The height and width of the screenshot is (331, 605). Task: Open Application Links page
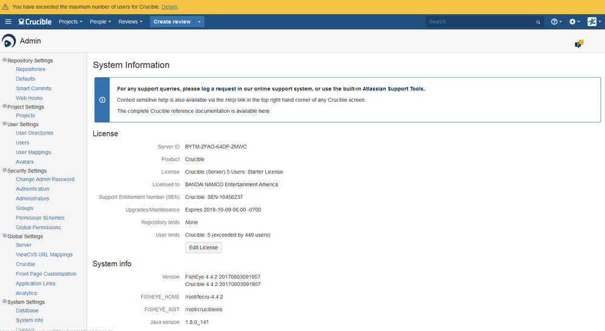tap(36, 284)
